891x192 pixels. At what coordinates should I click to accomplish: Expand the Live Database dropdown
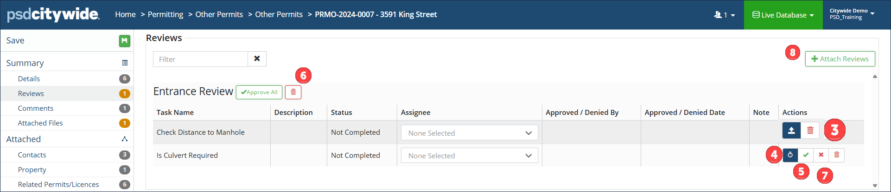[783, 15]
